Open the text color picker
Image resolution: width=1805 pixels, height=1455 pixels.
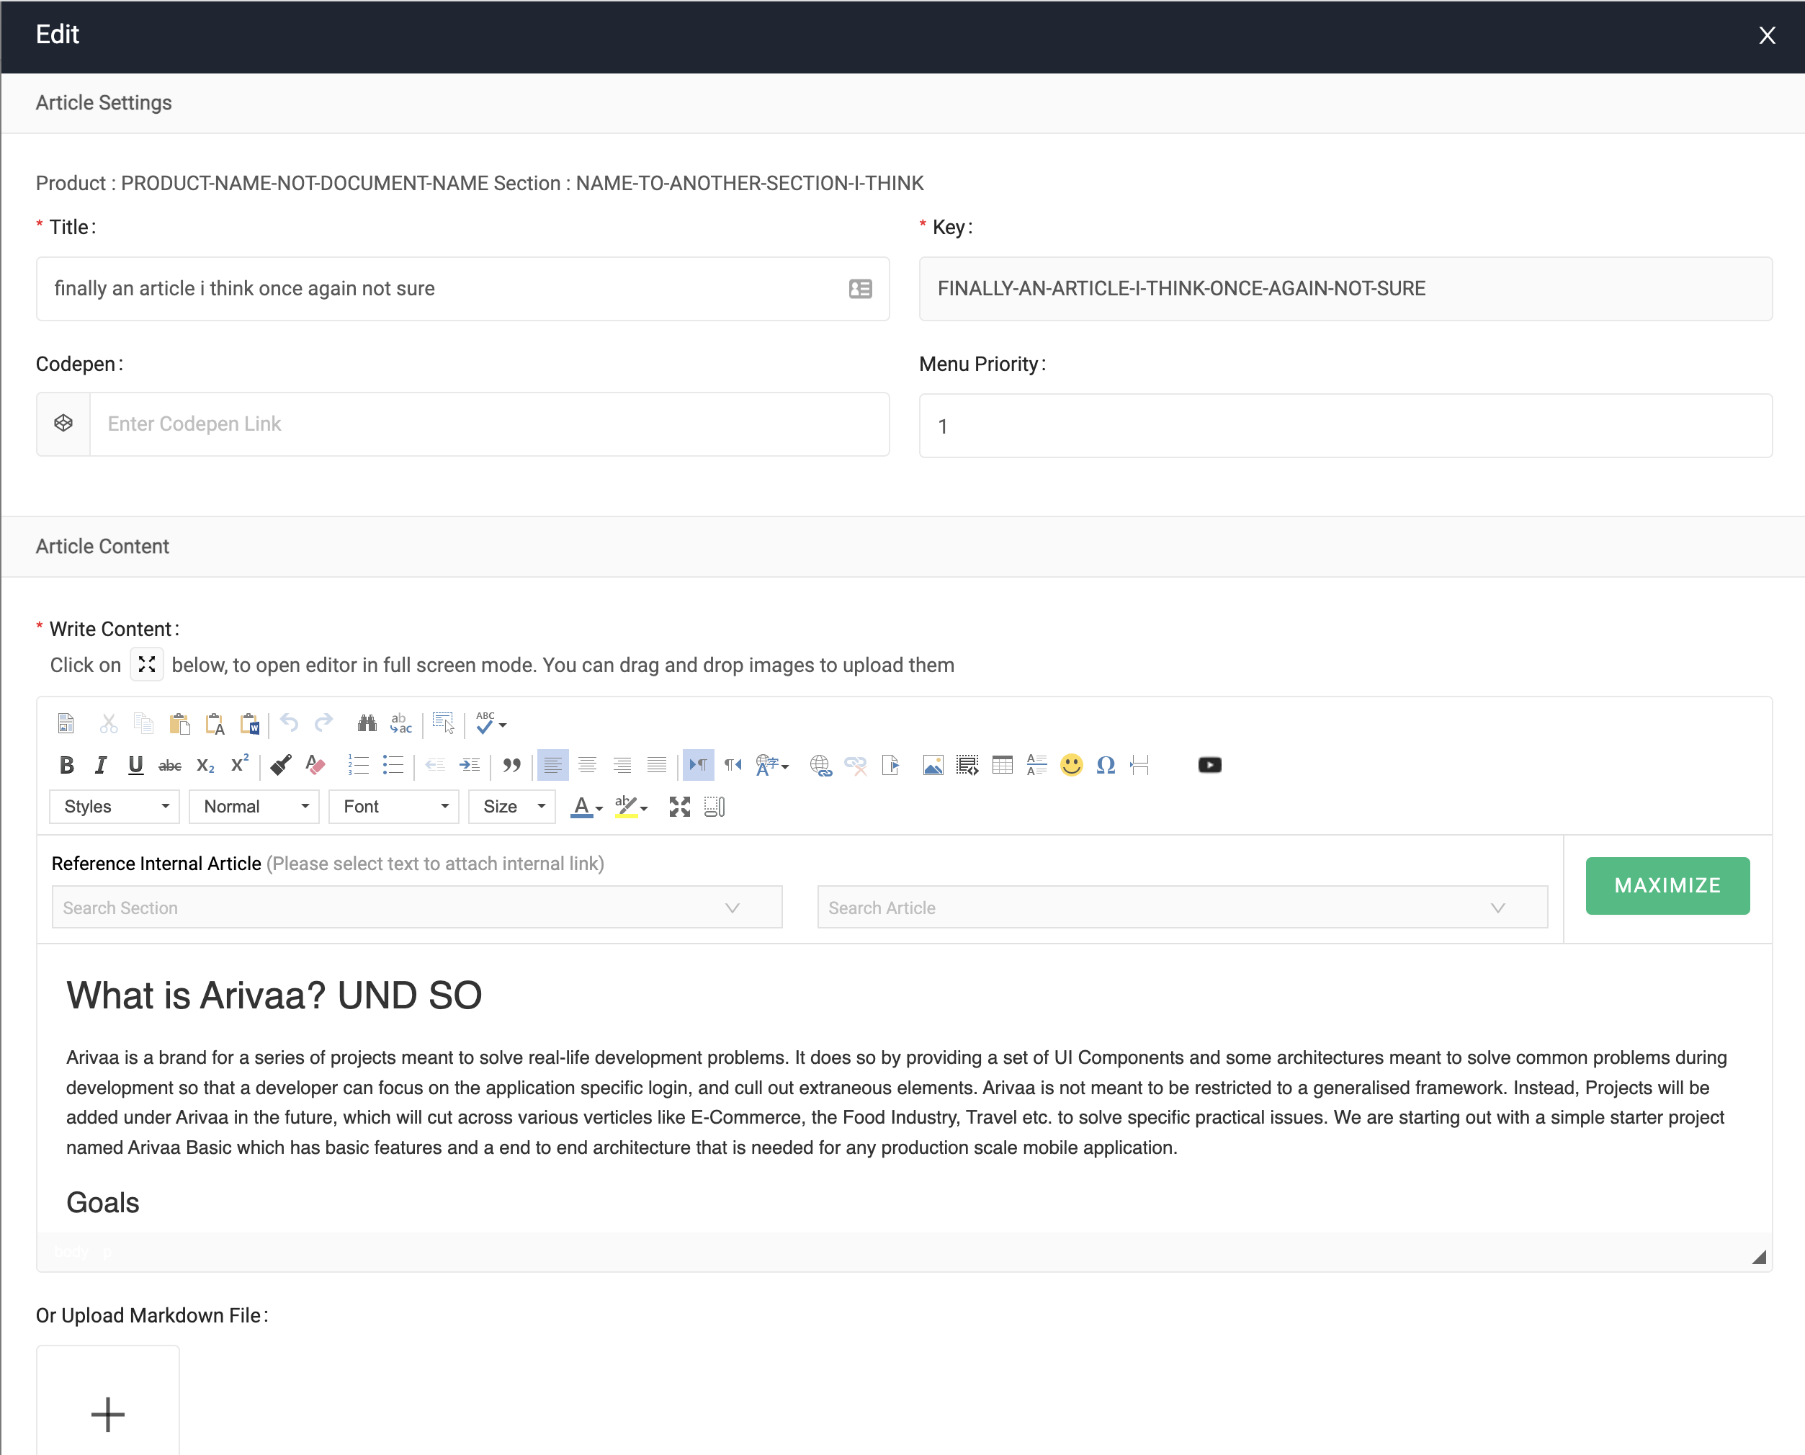(586, 806)
